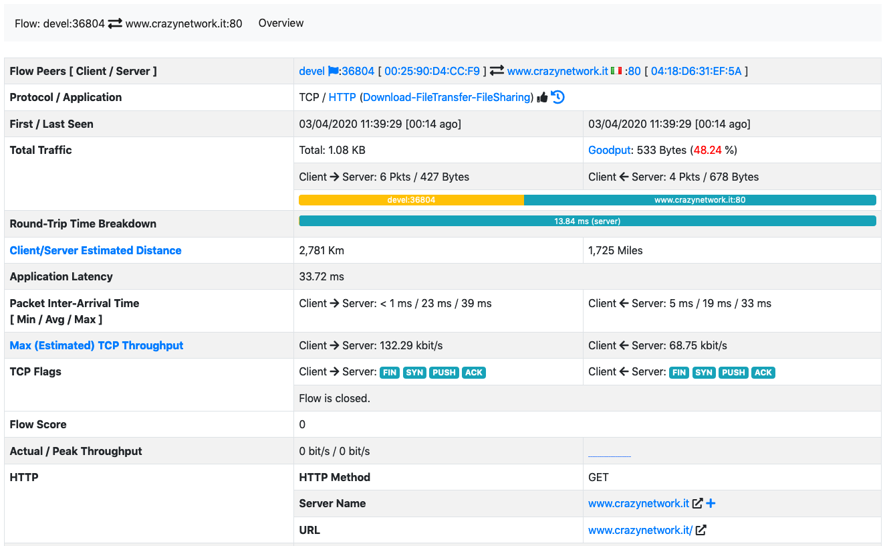Click the thumbs-up icon after Download-FileTransfer-FileSharing
The width and height of the screenshot is (885, 546).
click(542, 98)
